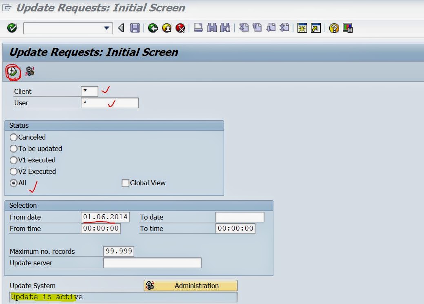
Task: Select the To be updated radio button
Action: (x=13, y=149)
